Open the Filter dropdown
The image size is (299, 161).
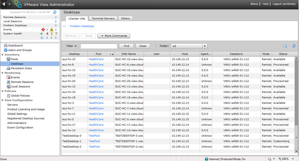tap(71, 46)
